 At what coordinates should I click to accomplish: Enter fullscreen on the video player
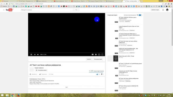(102, 54)
